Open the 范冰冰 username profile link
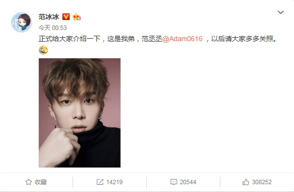The width and height of the screenshot is (294, 192). pos(49,17)
